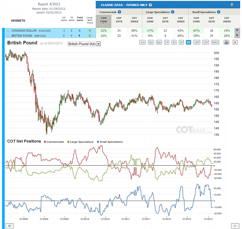
Task: Select the 1Y time range
Action: pos(166,42)
